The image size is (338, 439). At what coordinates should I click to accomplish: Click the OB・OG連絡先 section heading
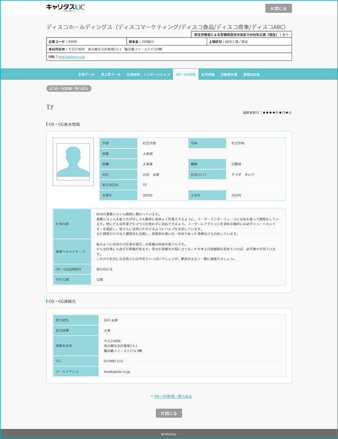pyautogui.click(x=62, y=302)
